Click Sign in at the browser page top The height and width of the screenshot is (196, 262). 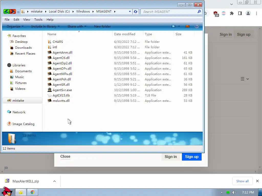[x=226, y=34]
